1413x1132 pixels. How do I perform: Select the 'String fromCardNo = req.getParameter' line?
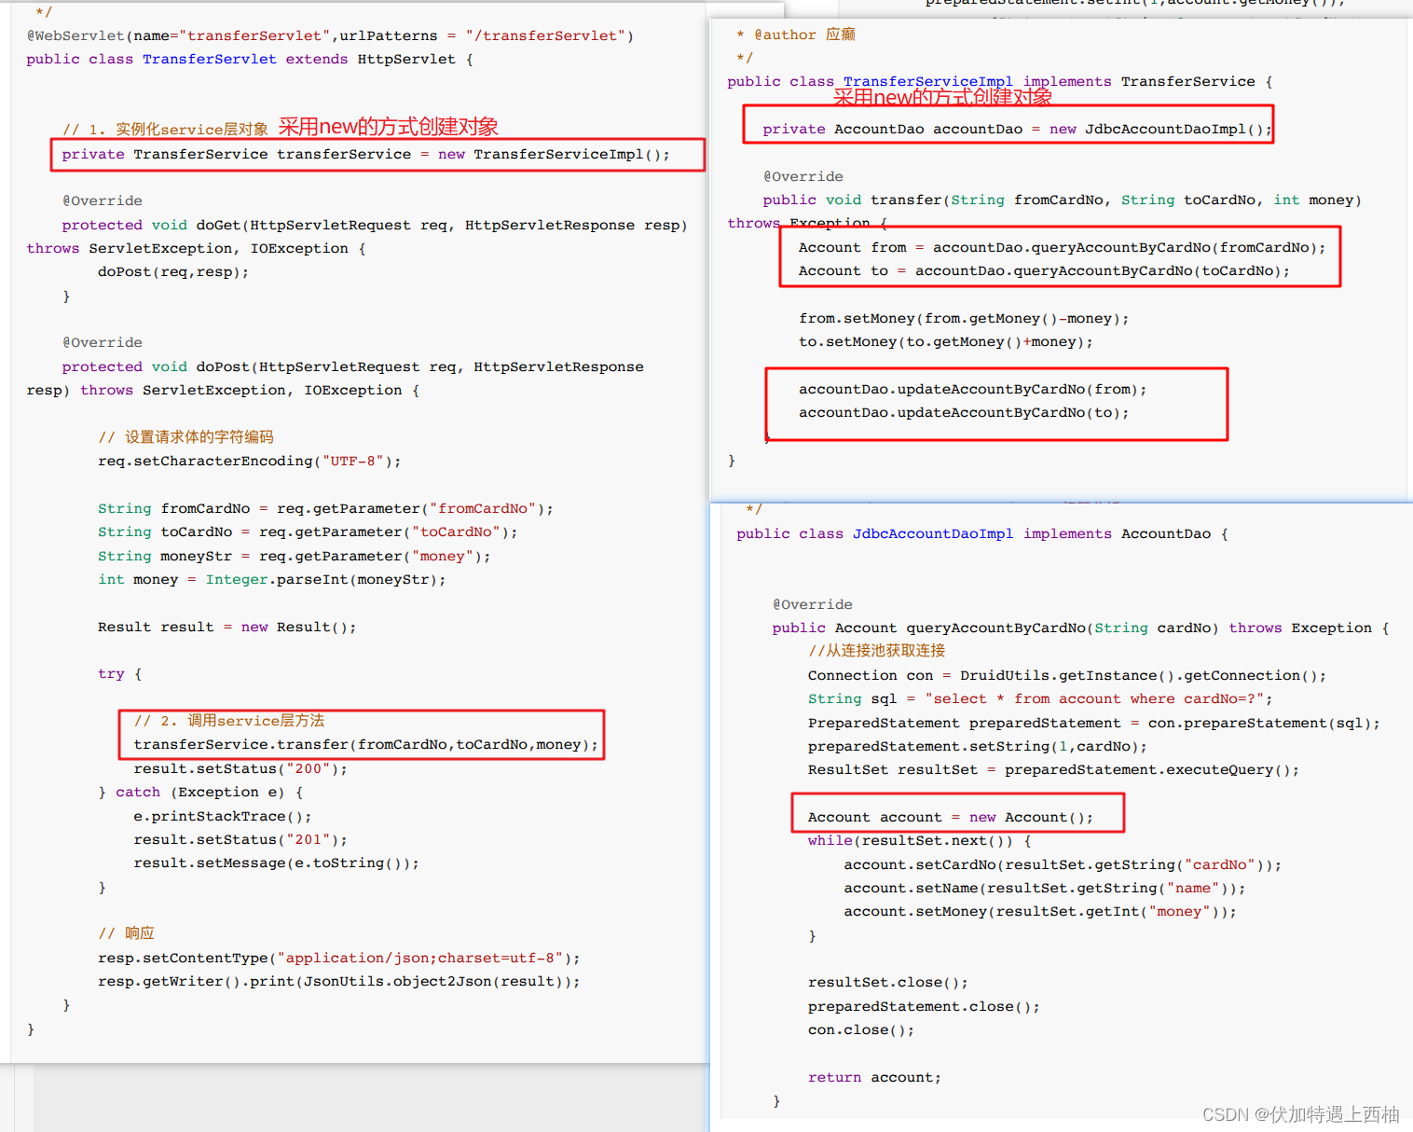(x=325, y=508)
